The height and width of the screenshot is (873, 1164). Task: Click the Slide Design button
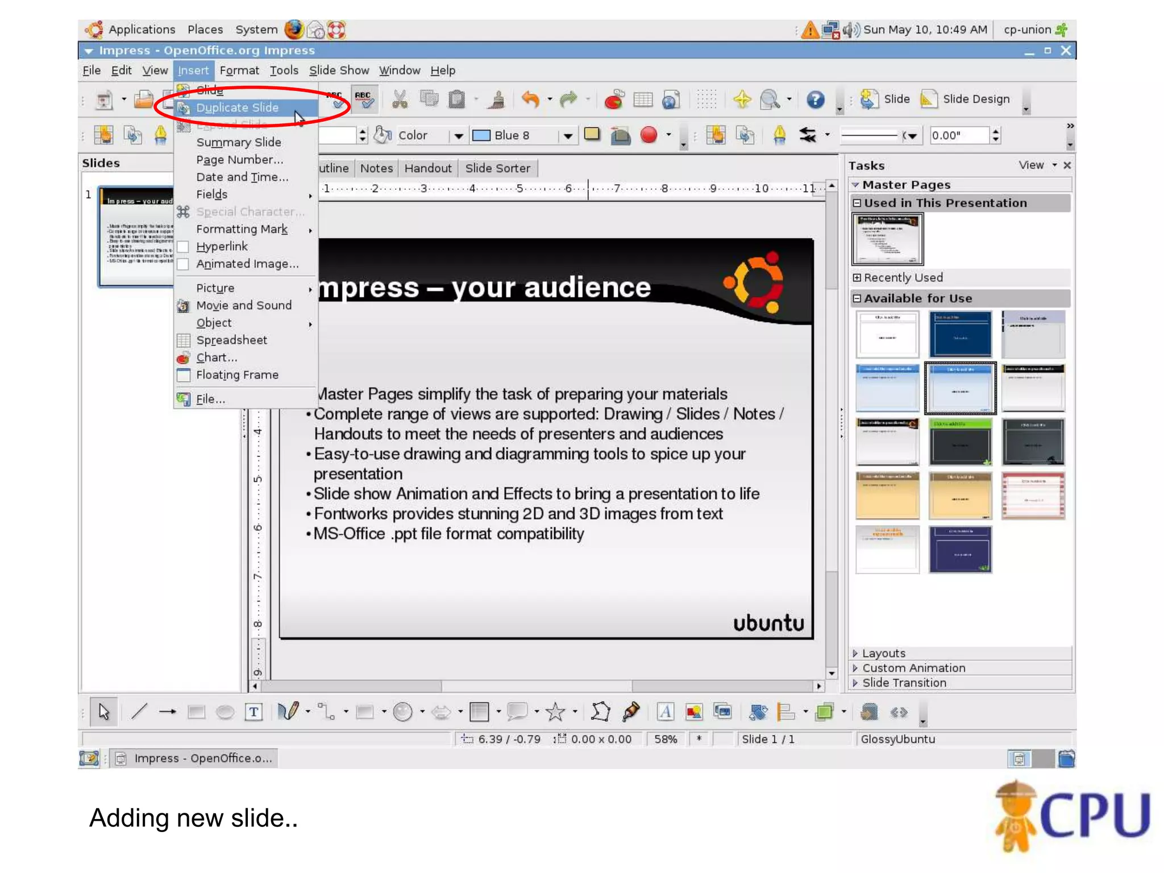point(966,99)
